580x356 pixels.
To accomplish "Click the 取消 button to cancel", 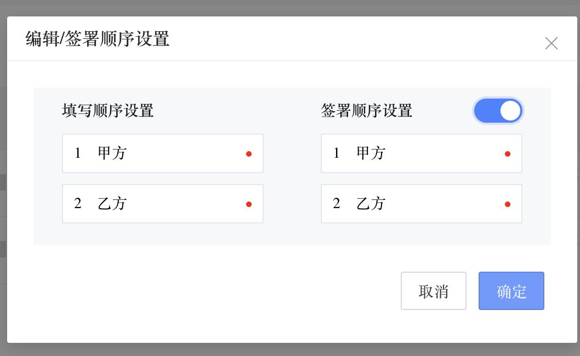I will click(433, 291).
